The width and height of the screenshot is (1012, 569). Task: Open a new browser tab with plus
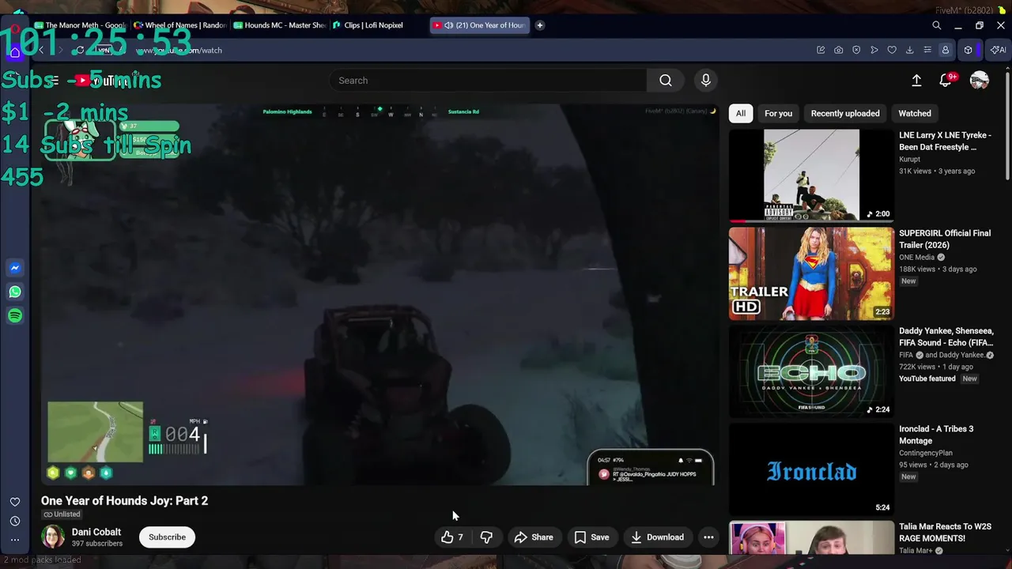pyautogui.click(x=540, y=25)
